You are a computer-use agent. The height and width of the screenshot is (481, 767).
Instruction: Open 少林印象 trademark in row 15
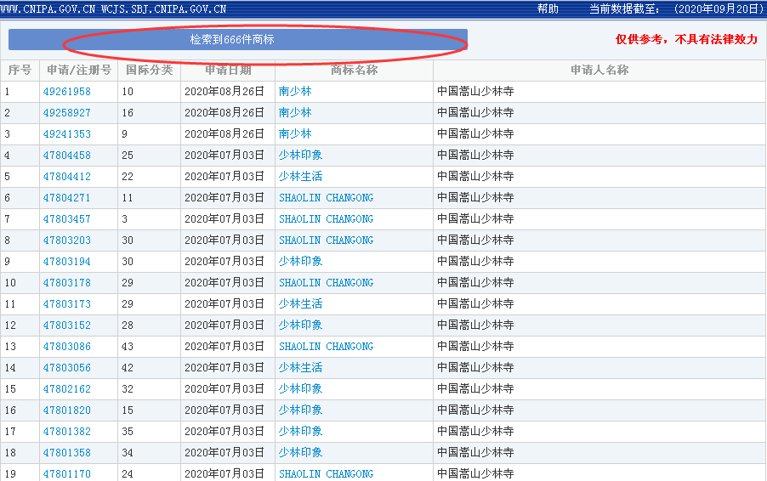[300, 389]
